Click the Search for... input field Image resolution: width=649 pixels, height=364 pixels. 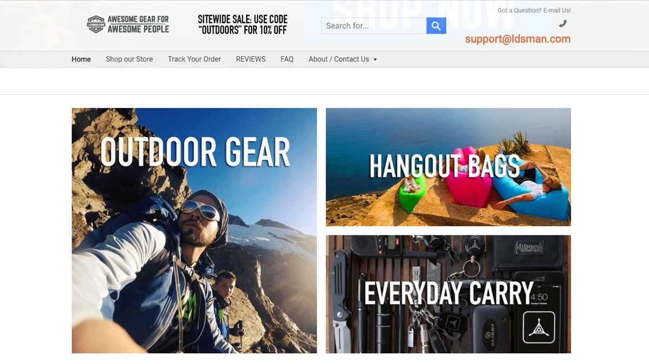tap(374, 25)
